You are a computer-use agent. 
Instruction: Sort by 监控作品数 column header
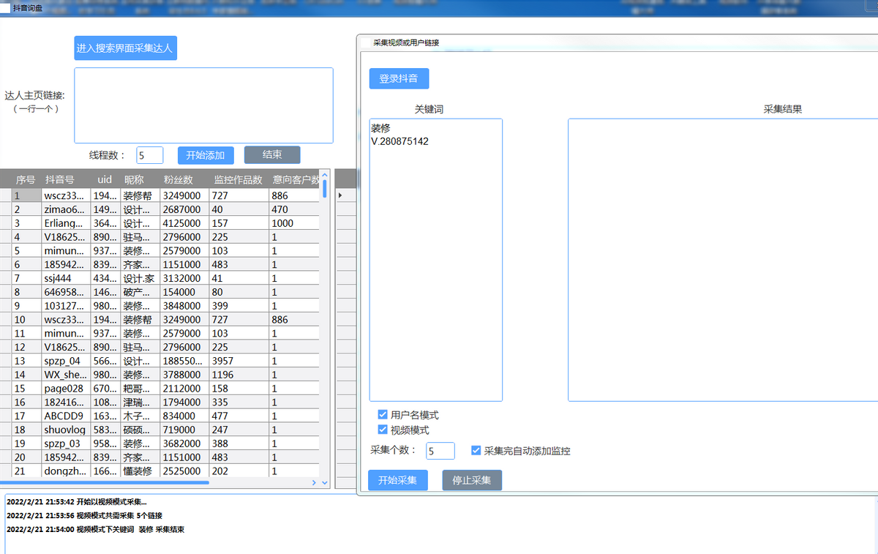[239, 179]
